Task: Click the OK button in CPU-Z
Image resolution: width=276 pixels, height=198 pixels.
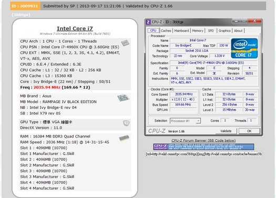Action: coord(249,131)
